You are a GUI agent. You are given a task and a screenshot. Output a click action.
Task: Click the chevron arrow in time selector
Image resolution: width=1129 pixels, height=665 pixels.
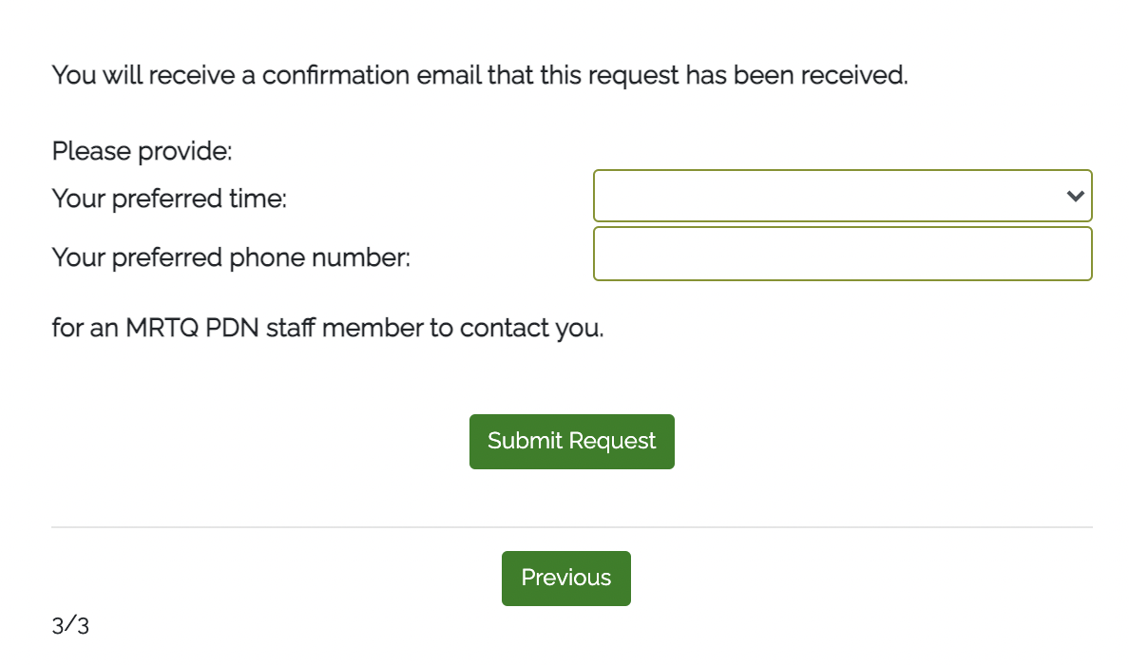1075,197
